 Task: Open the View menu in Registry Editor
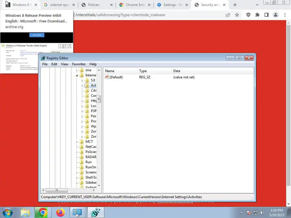click(65, 64)
